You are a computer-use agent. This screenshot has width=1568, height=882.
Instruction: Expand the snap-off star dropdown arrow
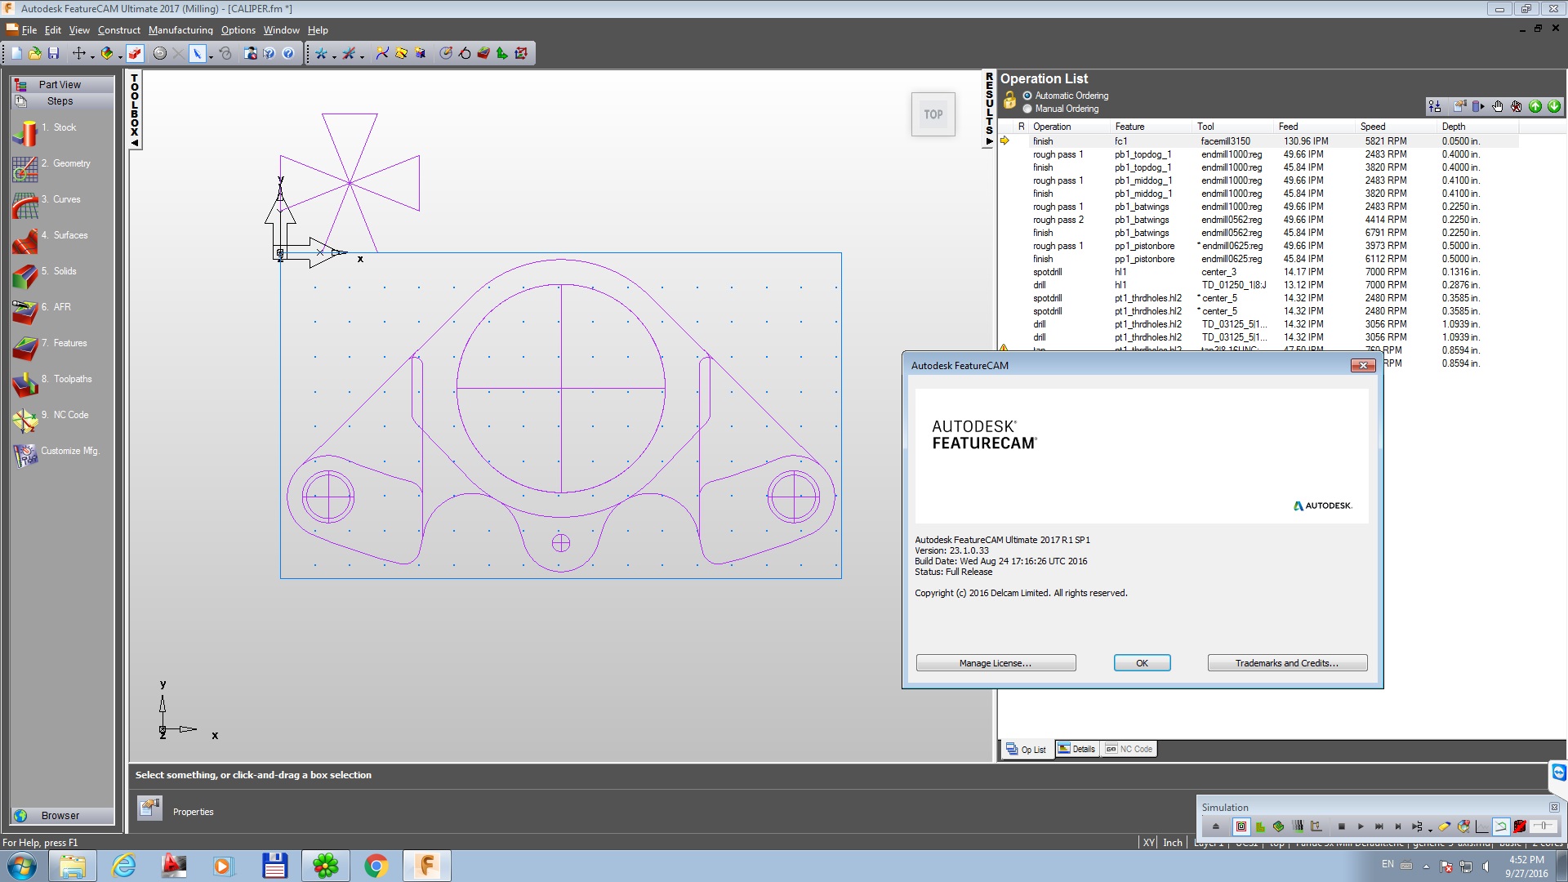pyautogui.click(x=362, y=56)
